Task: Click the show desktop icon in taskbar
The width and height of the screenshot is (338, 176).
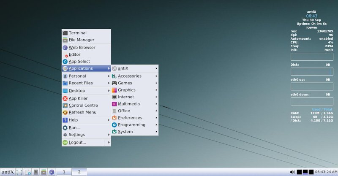Action: pyautogui.click(x=19, y=172)
